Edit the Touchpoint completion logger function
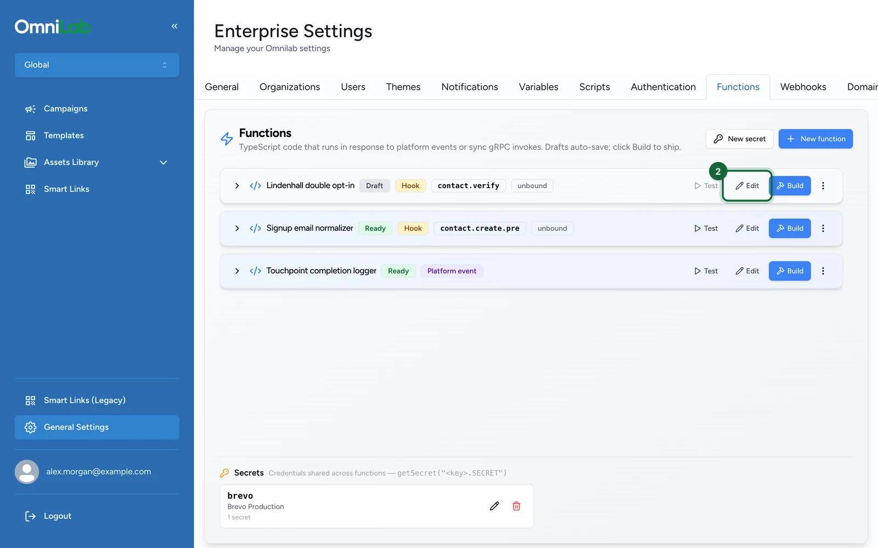This screenshot has height=548, width=878. coord(747,271)
